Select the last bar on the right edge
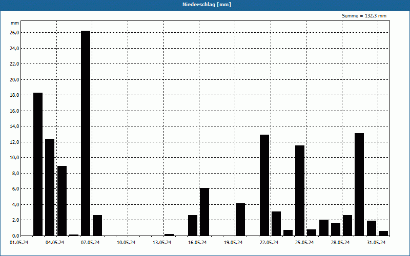The width and height of the screenshot is (410, 256). [383, 233]
